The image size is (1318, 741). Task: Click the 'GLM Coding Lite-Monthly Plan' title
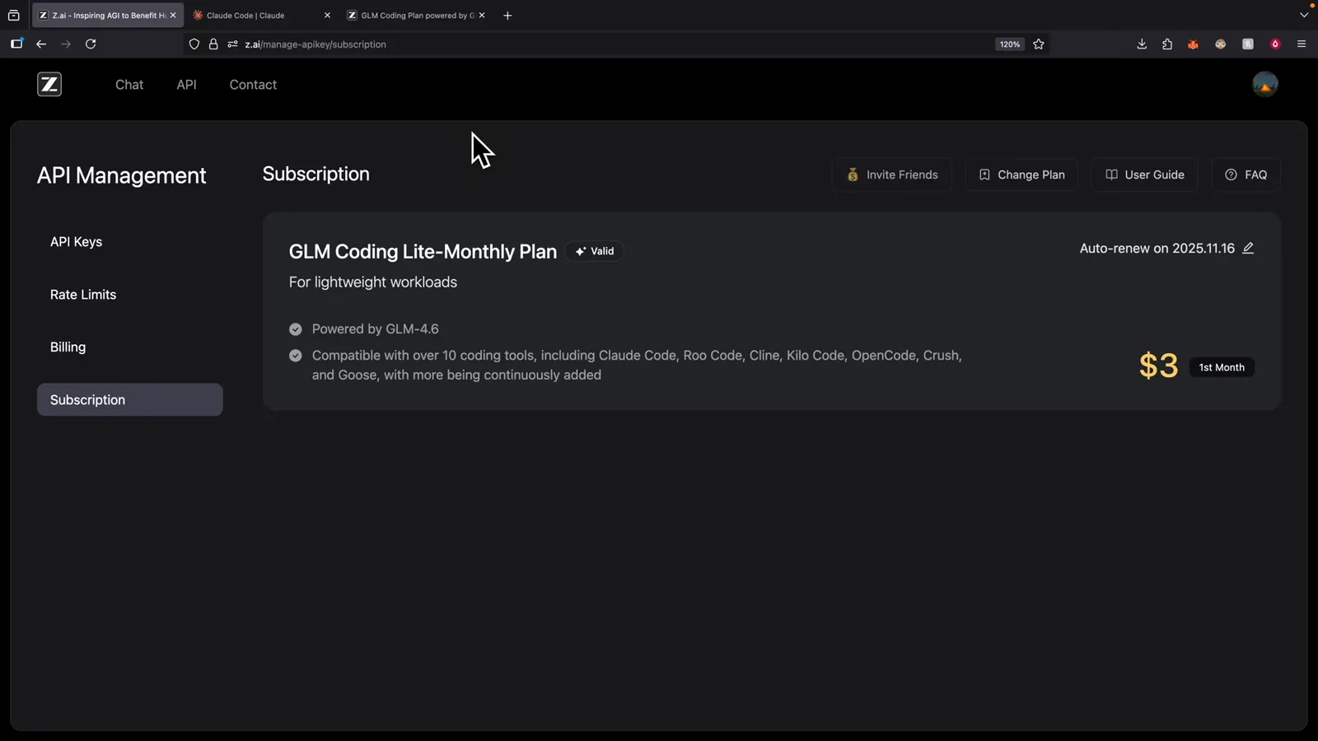(423, 252)
